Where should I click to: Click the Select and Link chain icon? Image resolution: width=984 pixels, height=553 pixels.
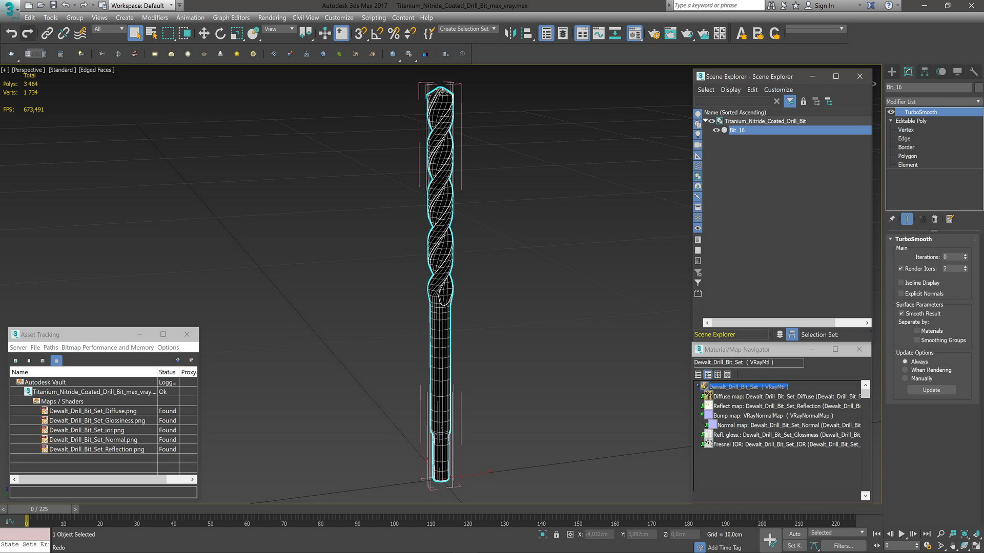[x=47, y=34]
